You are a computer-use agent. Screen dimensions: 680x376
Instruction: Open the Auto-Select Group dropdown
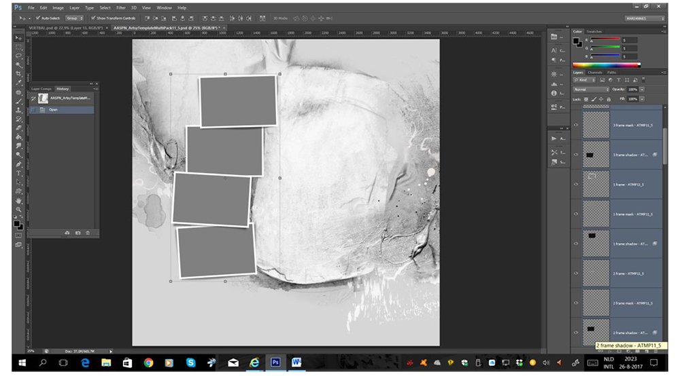[x=75, y=18]
